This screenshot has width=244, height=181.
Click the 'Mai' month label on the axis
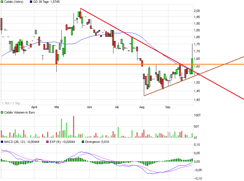tap(57, 107)
